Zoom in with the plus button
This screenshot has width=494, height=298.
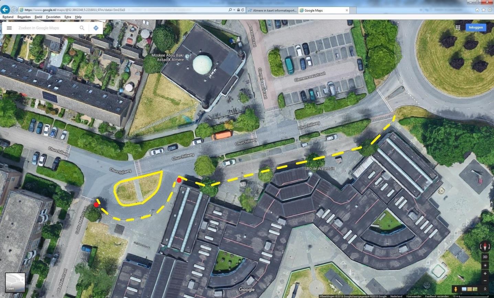tap(485, 274)
